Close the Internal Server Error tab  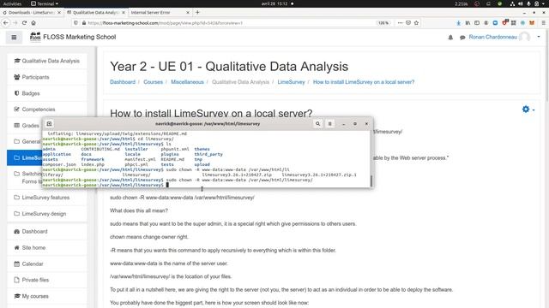(188, 12)
